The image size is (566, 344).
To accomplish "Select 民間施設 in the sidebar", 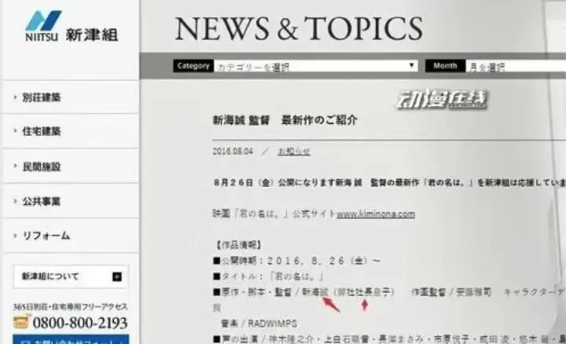I will pyautogui.click(x=42, y=167).
